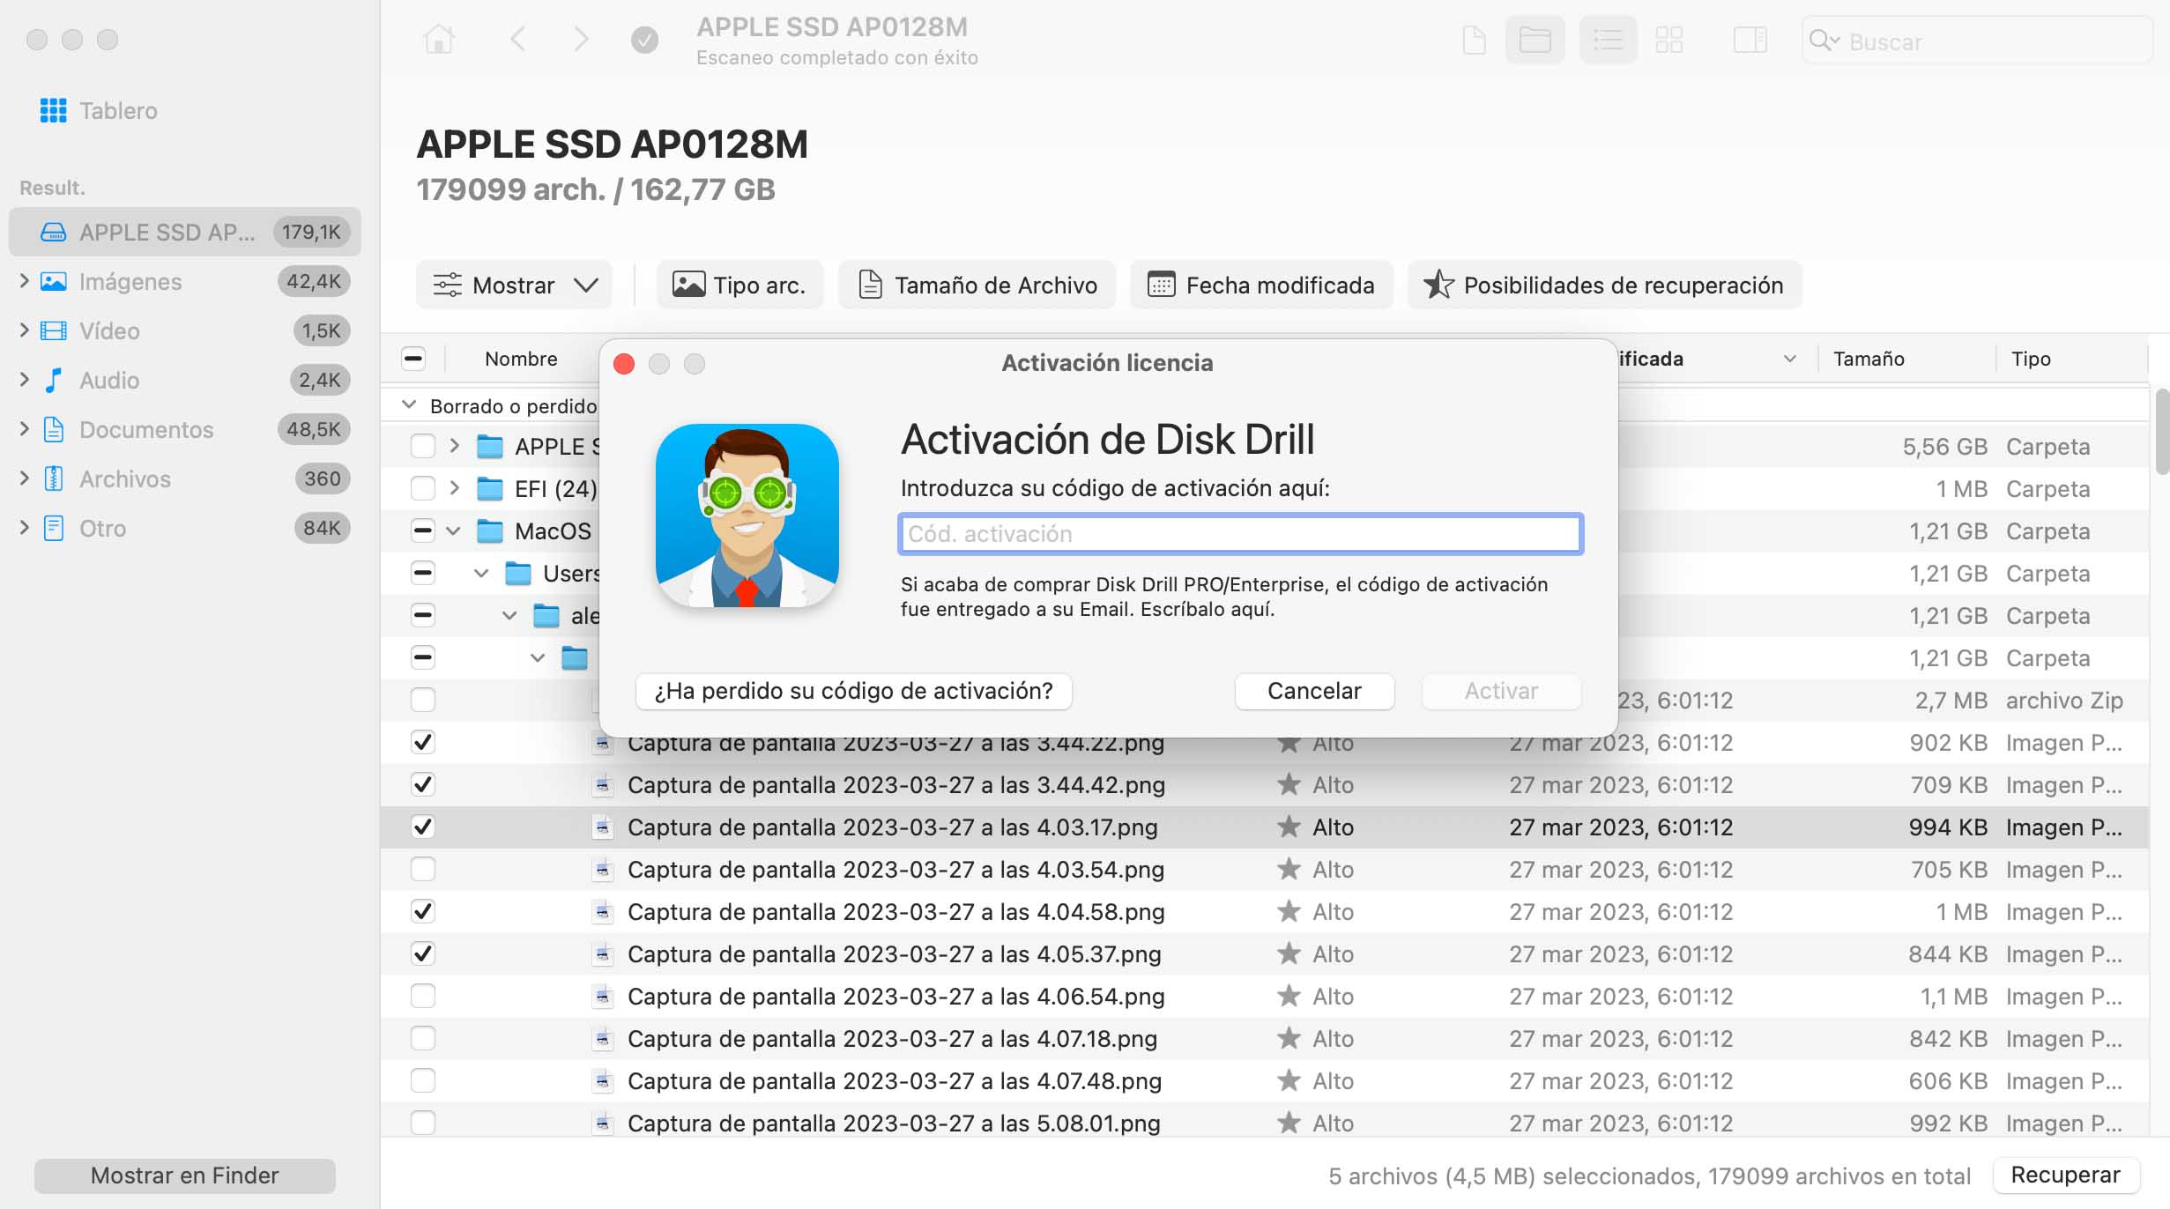Collapse Borrado o perdido group
2170x1209 pixels.
tap(408, 405)
